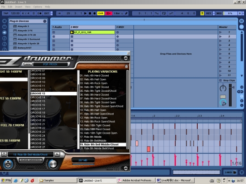The width and height of the screenshot is (246, 184).
Task: Click the CLOSE GROOVES button
Action: [x=31, y=160]
